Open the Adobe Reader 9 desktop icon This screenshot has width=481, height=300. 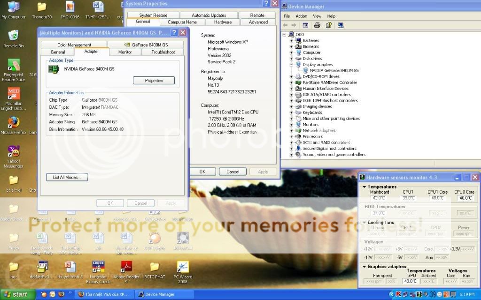click(126, 267)
